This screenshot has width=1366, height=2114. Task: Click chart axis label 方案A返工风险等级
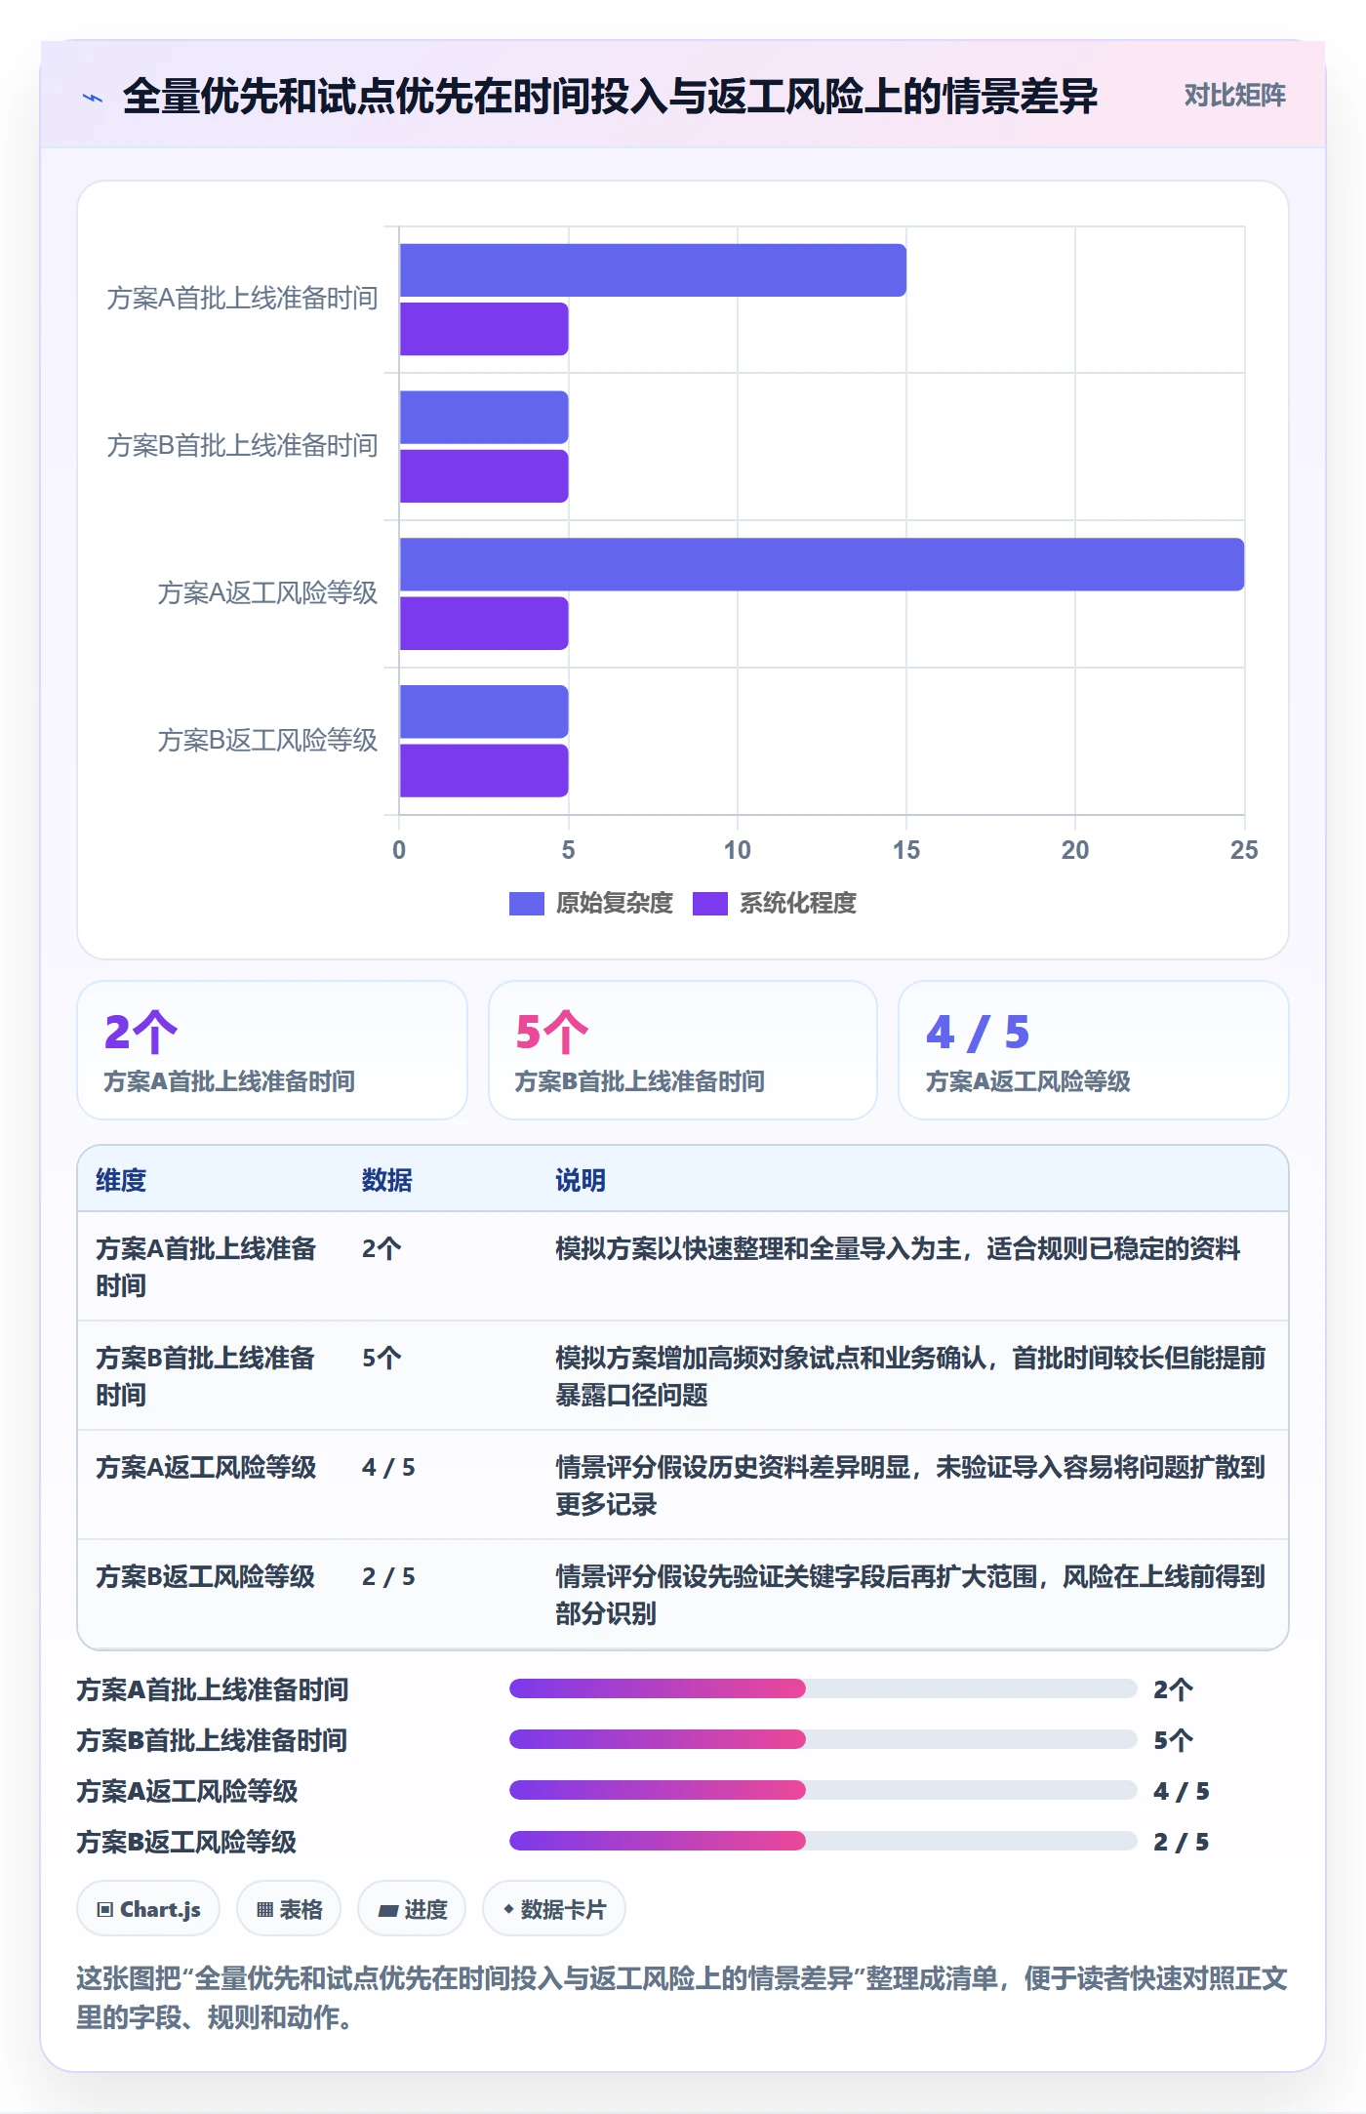pyautogui.click(x=267, y=593)
